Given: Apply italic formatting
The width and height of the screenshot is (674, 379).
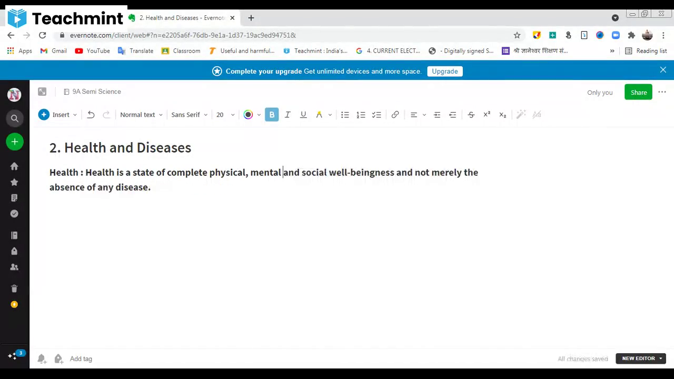Looking at the screenshot, I should point(288,114).
